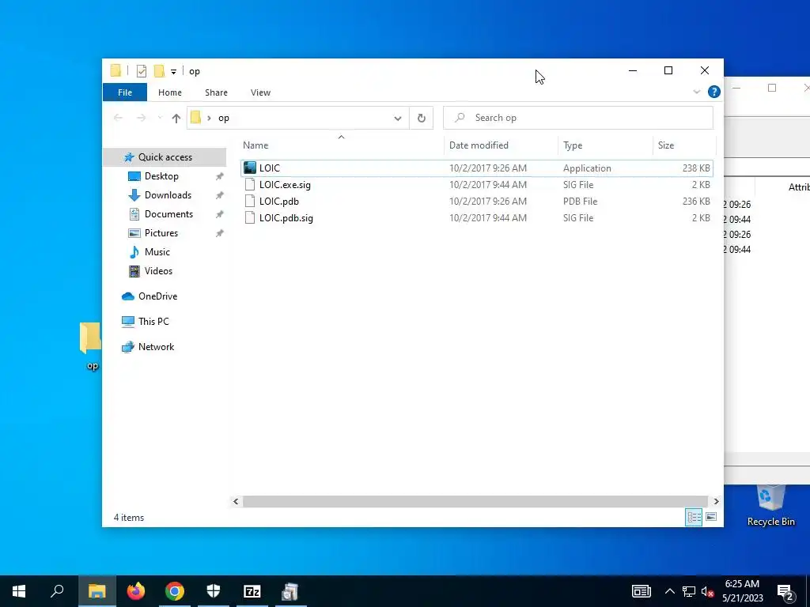
Task: Open the network tray icon
Action: (x=689, y=591)
